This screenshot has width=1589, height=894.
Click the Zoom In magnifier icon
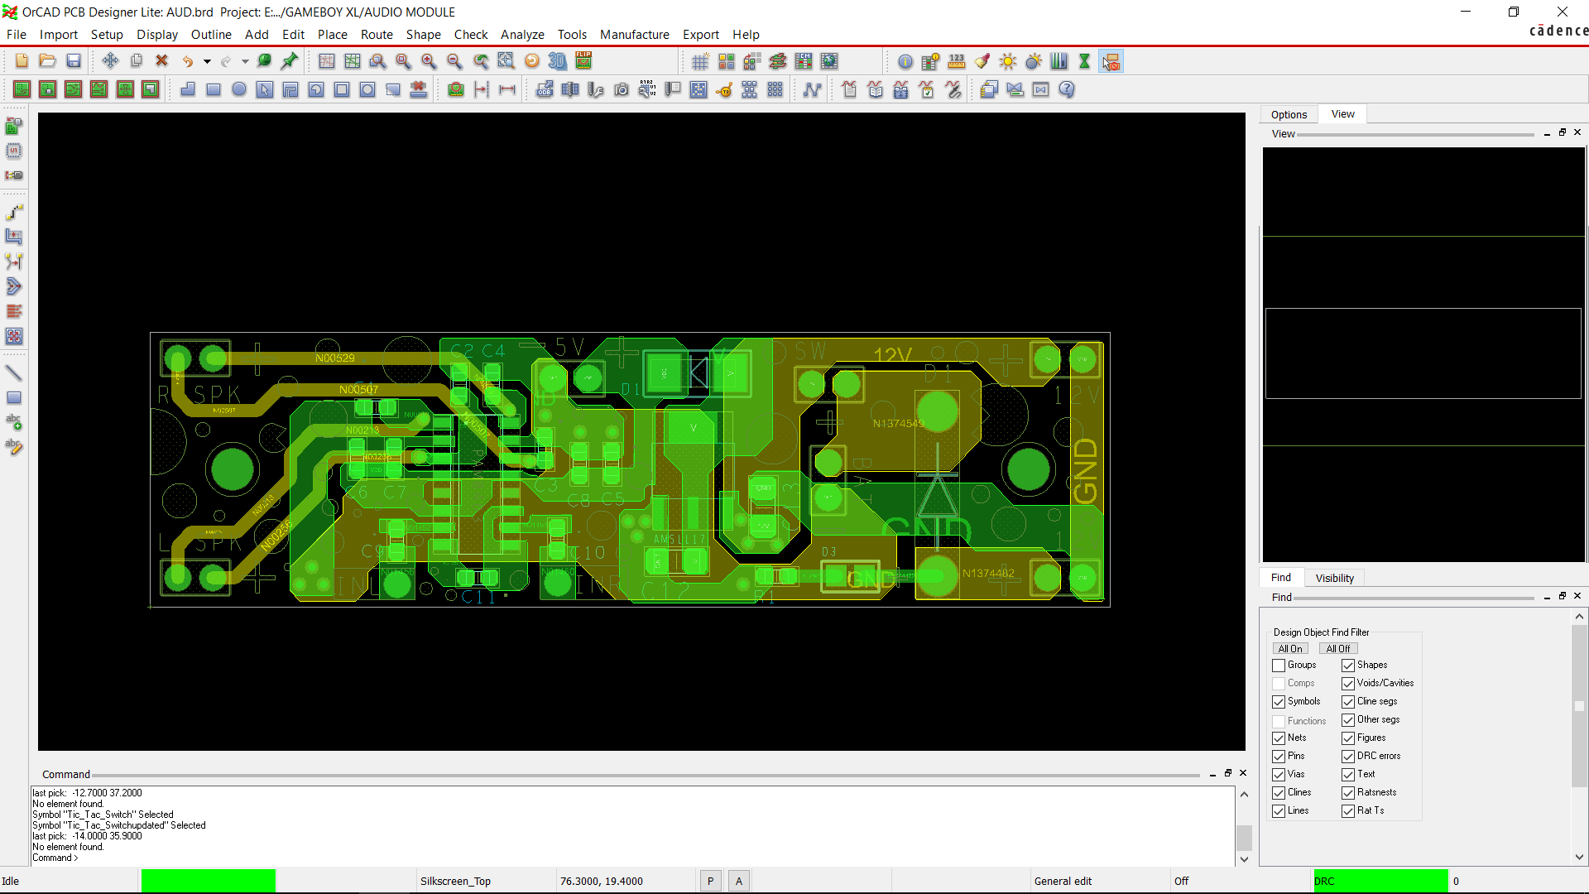(x=429, y=61)
